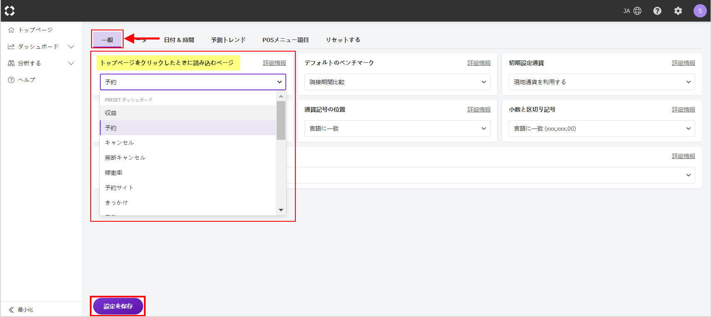Open the JA language globe selector
This screenshot has height=317, width=711.
tap(632, 11)
